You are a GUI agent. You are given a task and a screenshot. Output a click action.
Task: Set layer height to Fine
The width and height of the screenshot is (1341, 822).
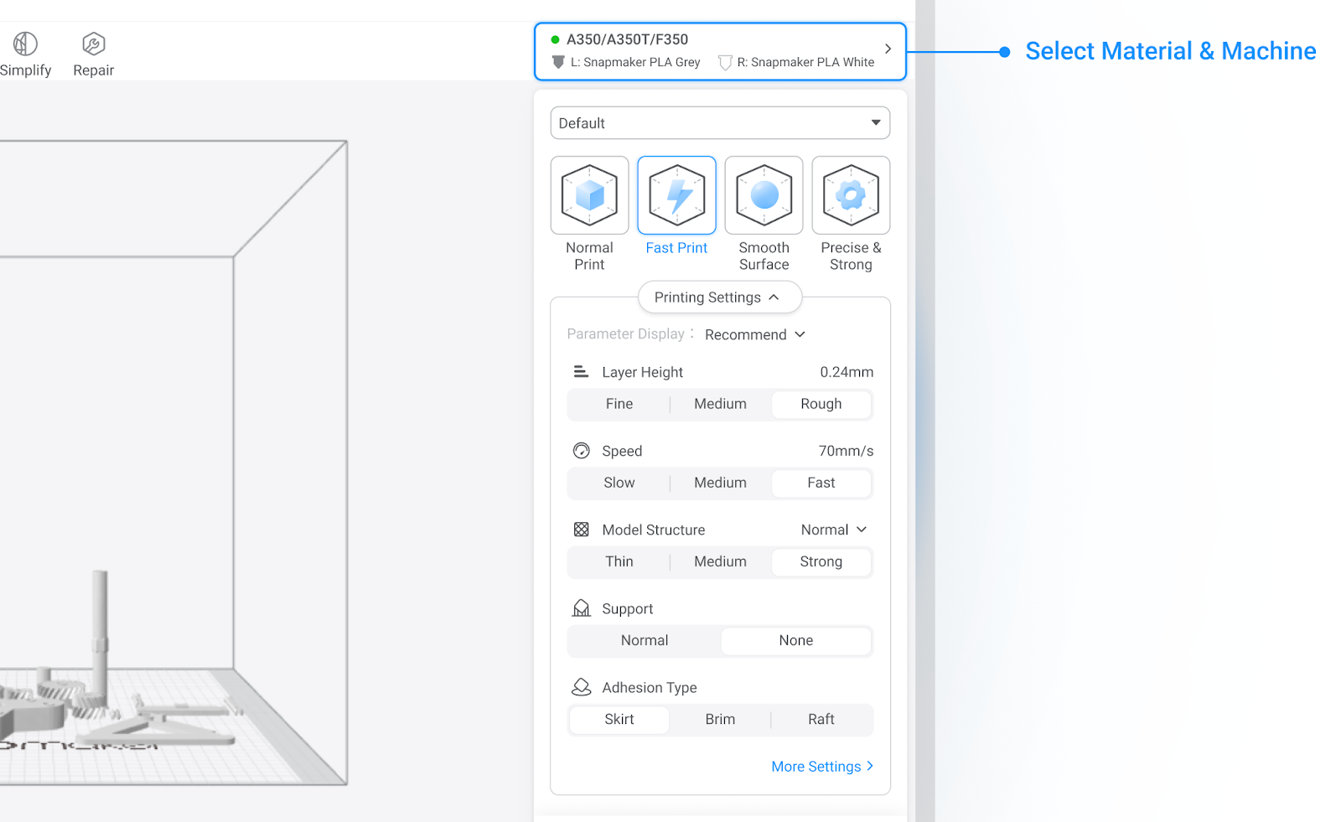coord(619,404)
